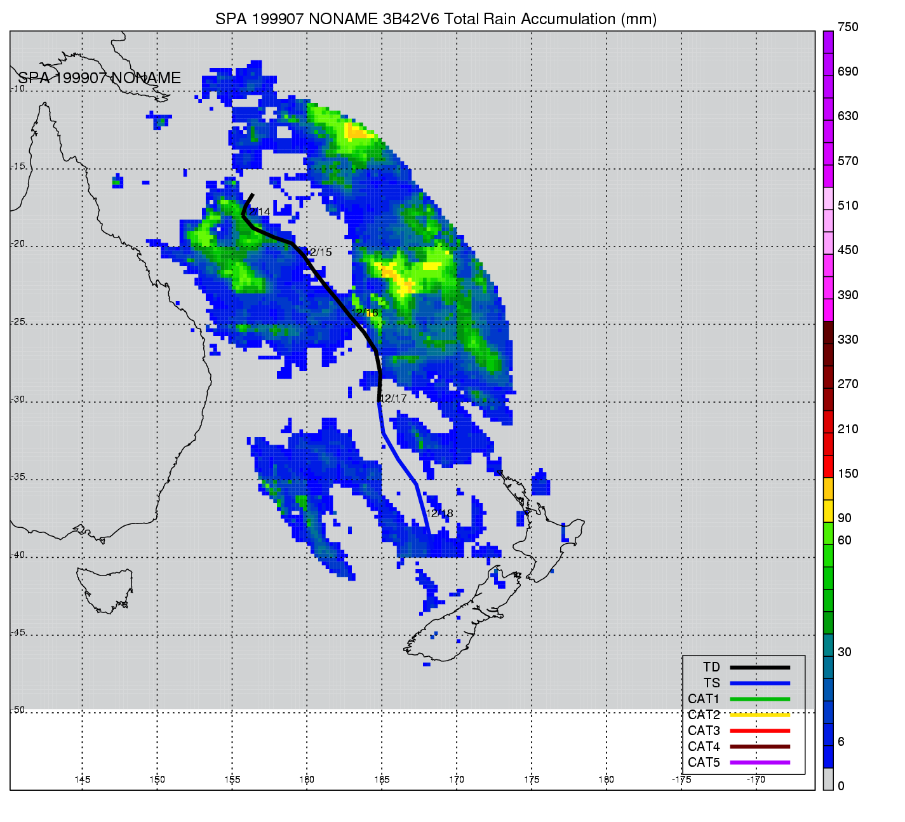Click the 12/16 track date marker

[365, 313]
